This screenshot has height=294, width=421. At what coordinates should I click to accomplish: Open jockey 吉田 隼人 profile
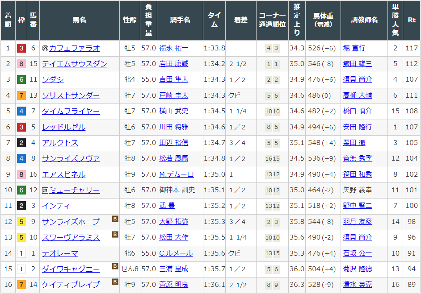174,79
